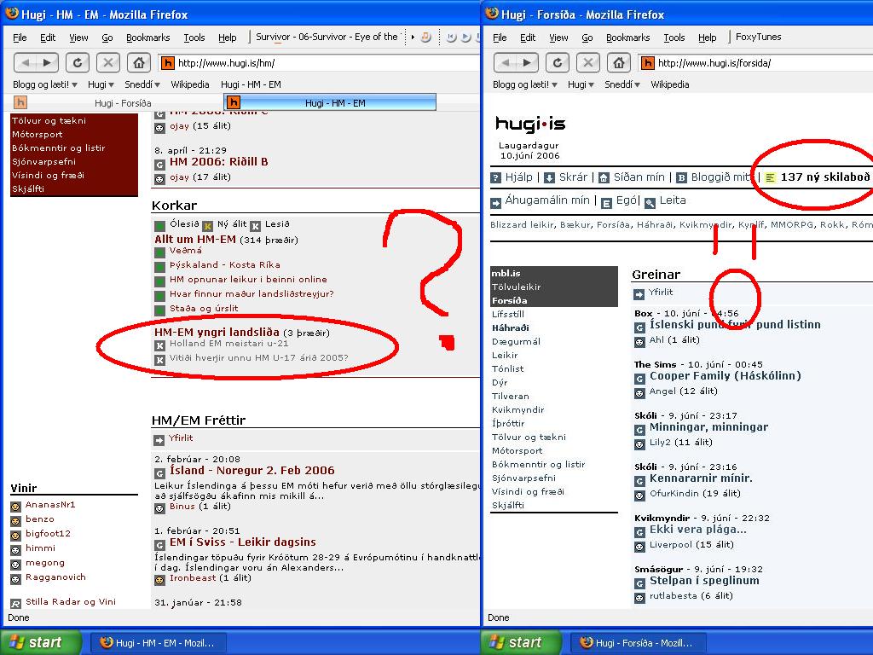
Task: Open Help menu in right Firefox window
Action: [x=707, y=38]
